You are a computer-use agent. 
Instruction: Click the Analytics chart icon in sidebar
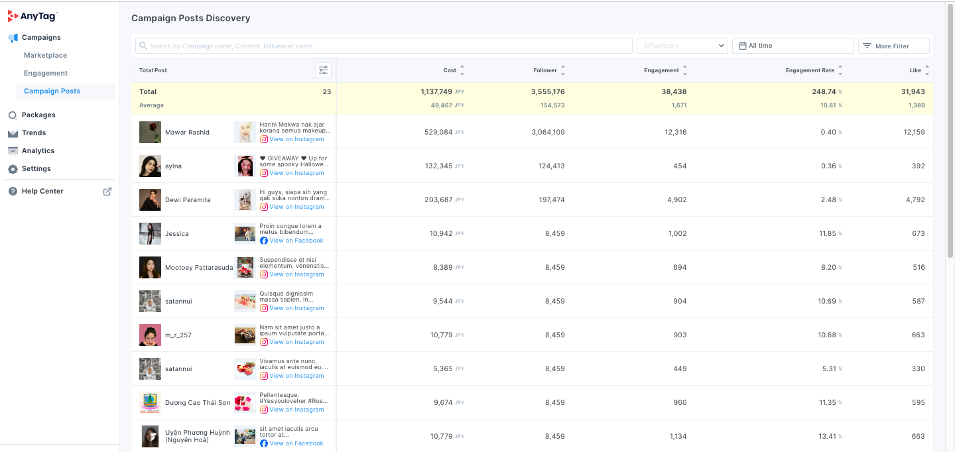(13, 151)
